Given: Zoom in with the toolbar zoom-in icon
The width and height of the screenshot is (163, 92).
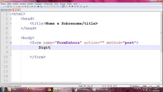Looking at the screenshot, I should pos(45,6).
